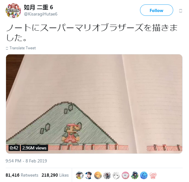
Task: Click the 2.96M views video badge
Action: (34, 148)
